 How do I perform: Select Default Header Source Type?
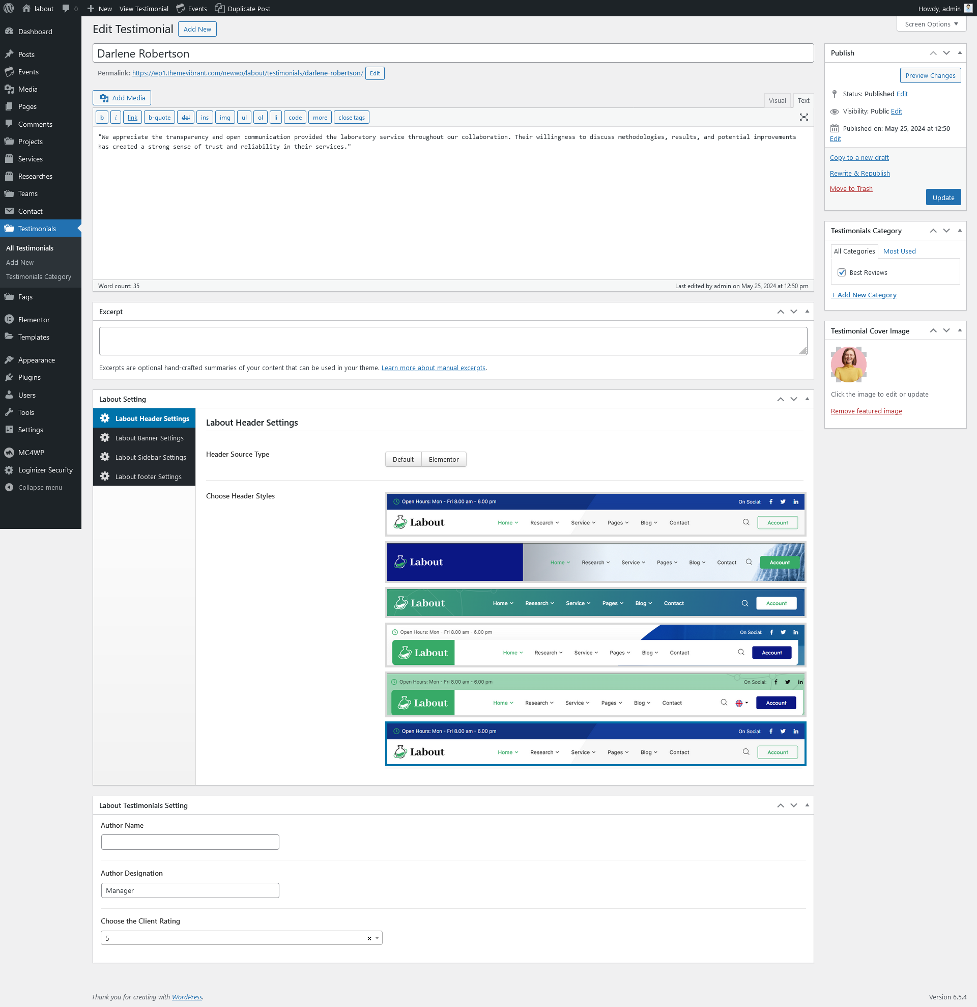pos(403,459)
